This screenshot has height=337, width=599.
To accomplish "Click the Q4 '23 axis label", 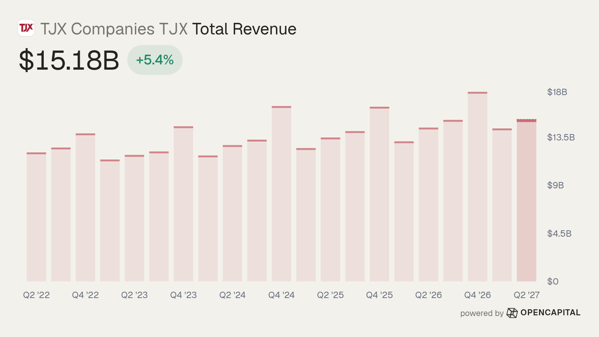I will point(183,296).
